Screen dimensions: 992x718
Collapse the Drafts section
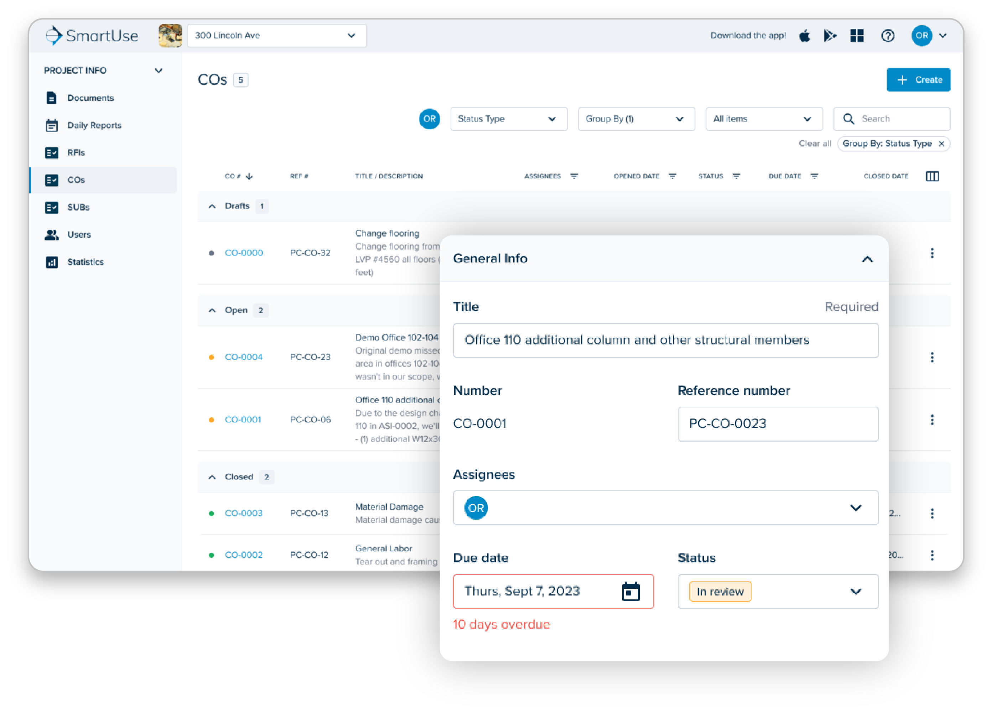point(212,206)
